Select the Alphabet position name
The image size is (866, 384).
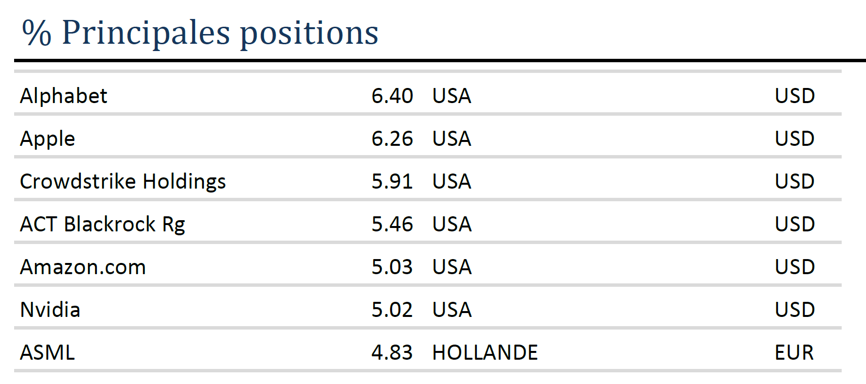click(63, 96)
